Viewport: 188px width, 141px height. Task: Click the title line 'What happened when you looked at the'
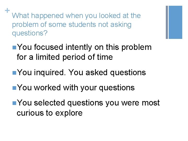click(x=76, y=16)
